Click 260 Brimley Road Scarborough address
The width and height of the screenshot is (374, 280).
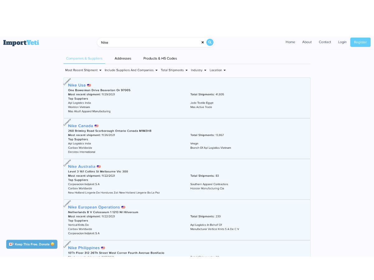[110, 131]
